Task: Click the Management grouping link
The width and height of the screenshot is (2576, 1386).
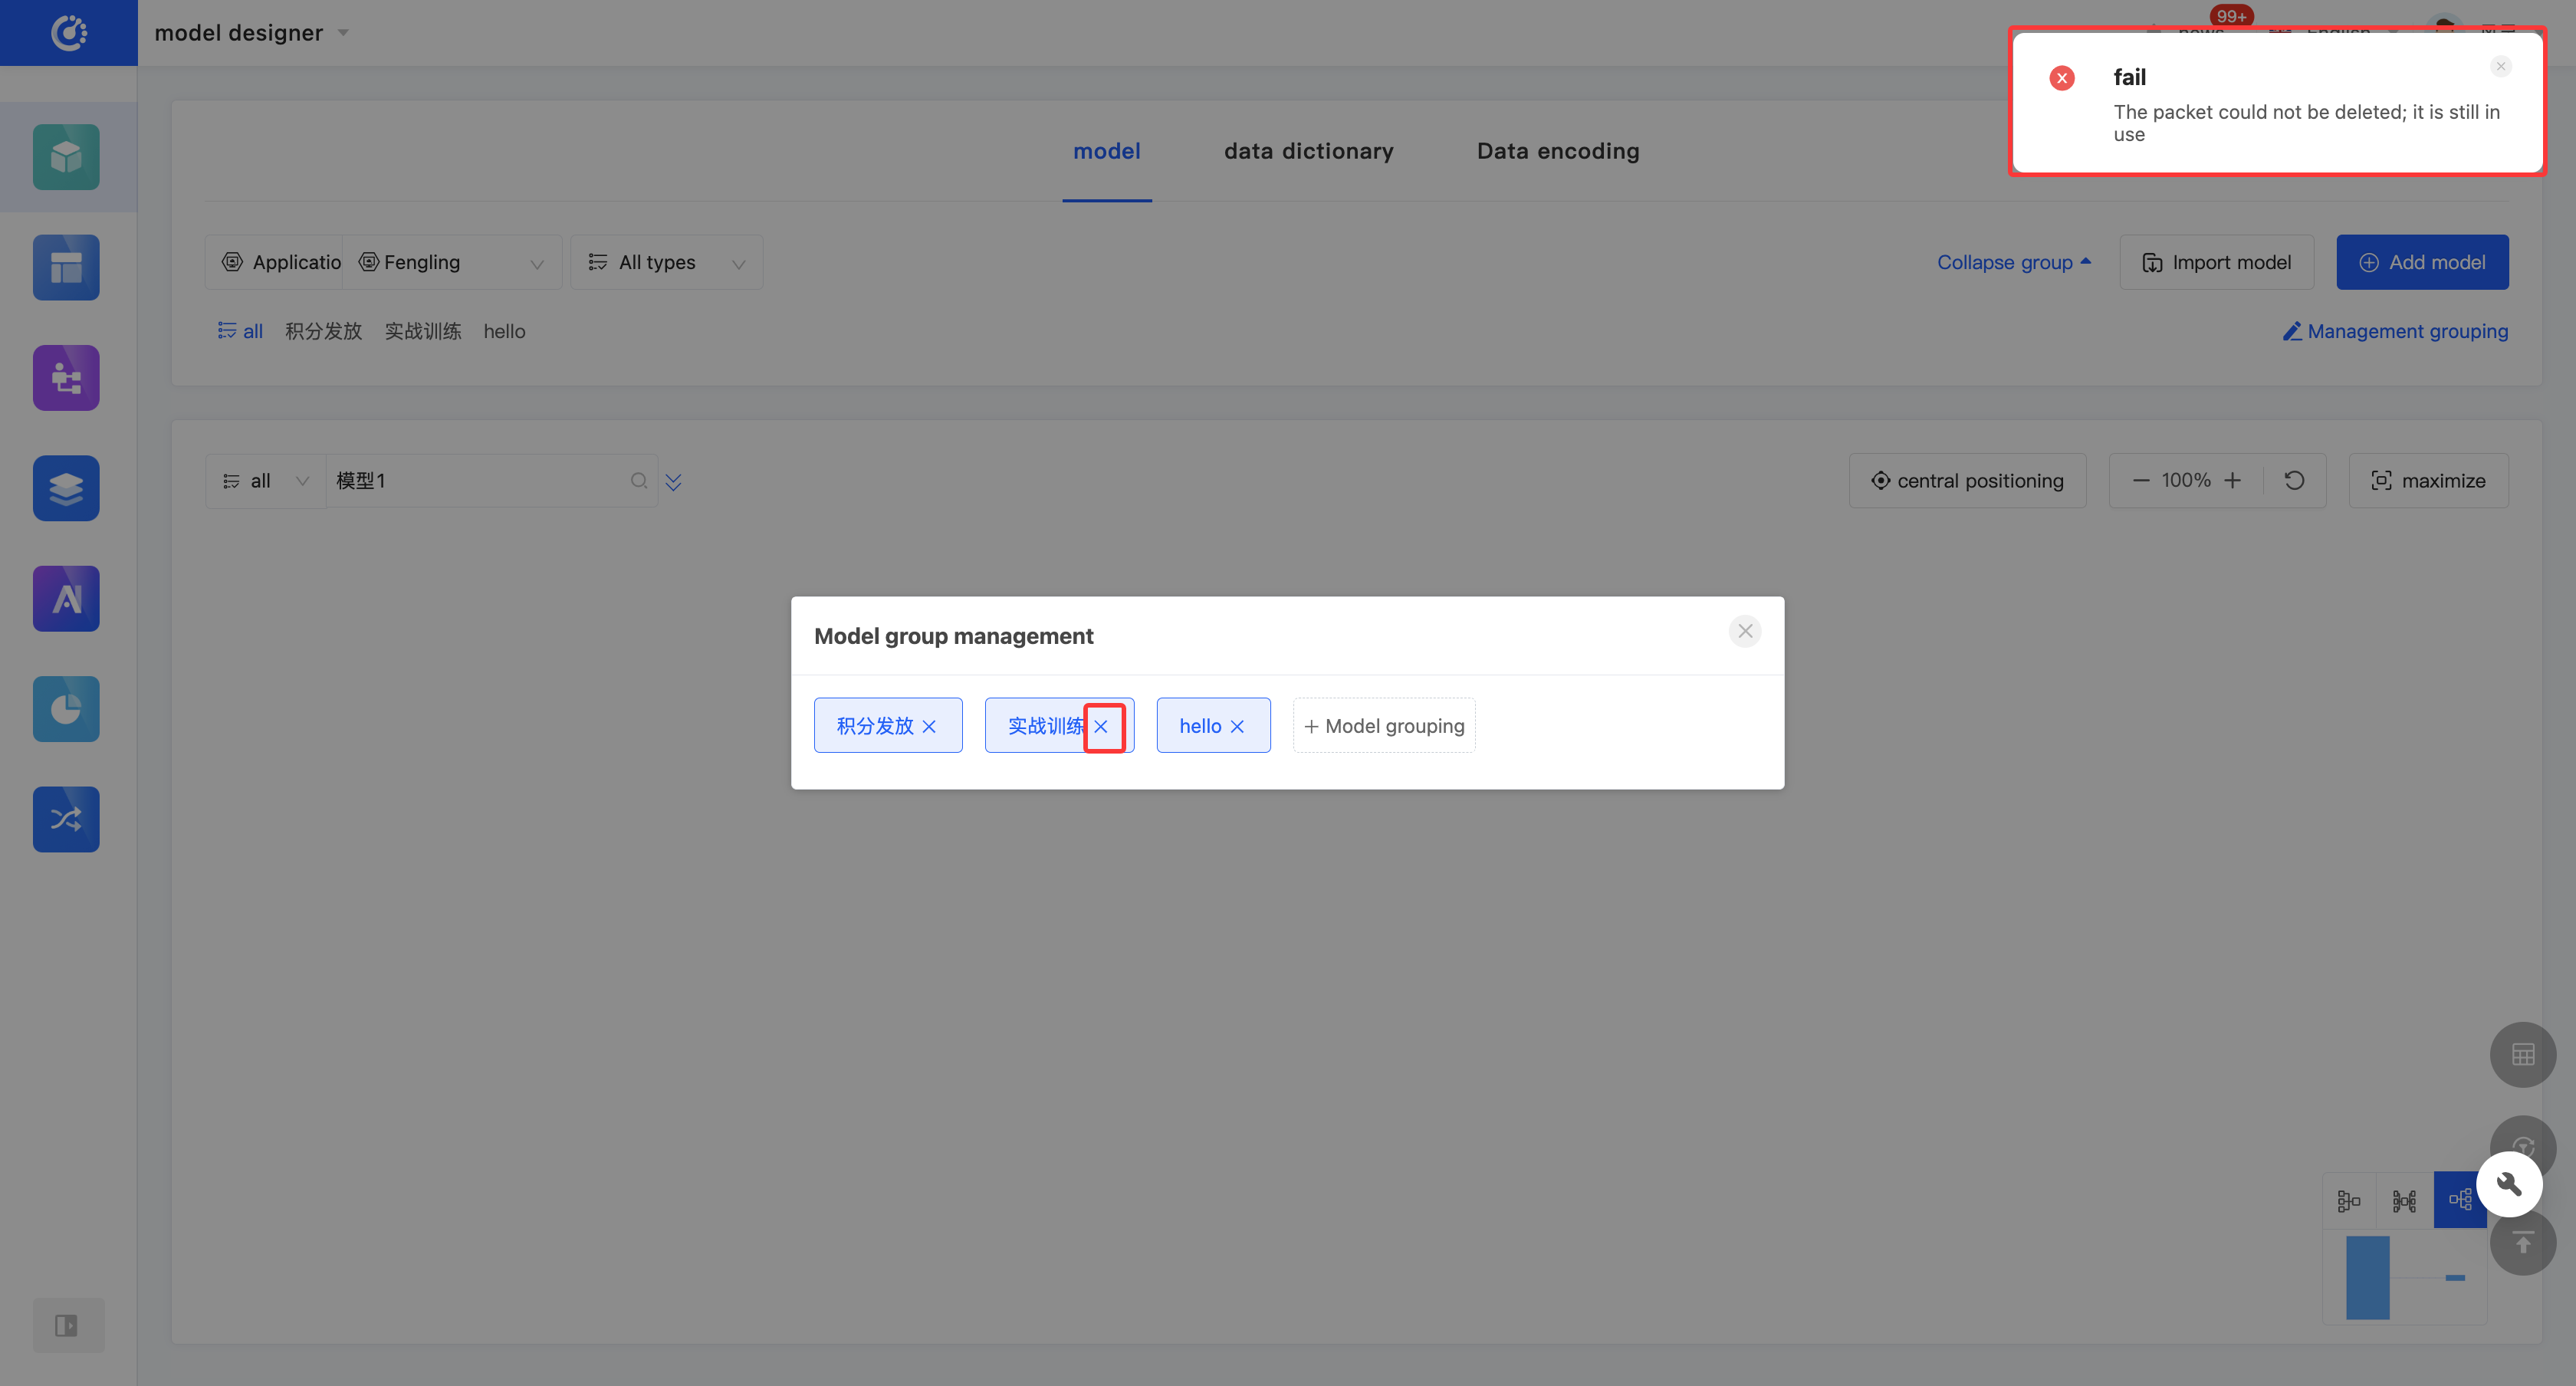Action: tap(2395, 331)
